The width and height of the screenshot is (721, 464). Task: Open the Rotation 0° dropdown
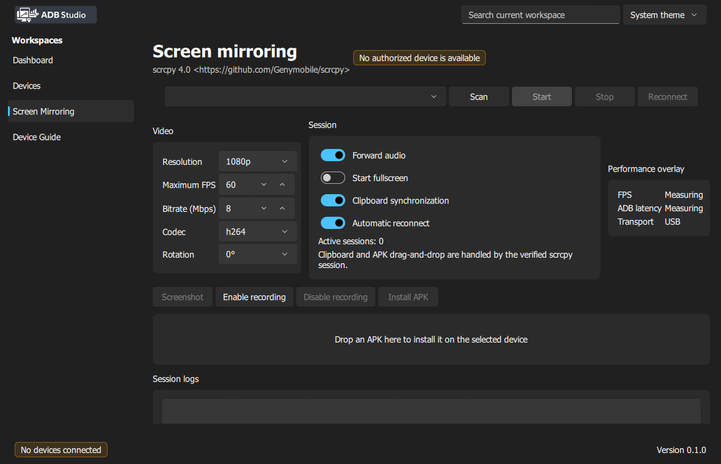pyautogui.click(x=257, y=254)
